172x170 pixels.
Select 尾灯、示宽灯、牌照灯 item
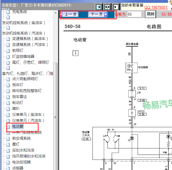click(x=31, y=62)
